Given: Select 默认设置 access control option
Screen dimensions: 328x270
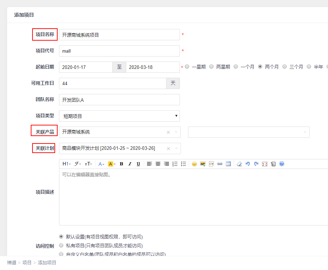Looking at the screenshot, I should 61,236.
